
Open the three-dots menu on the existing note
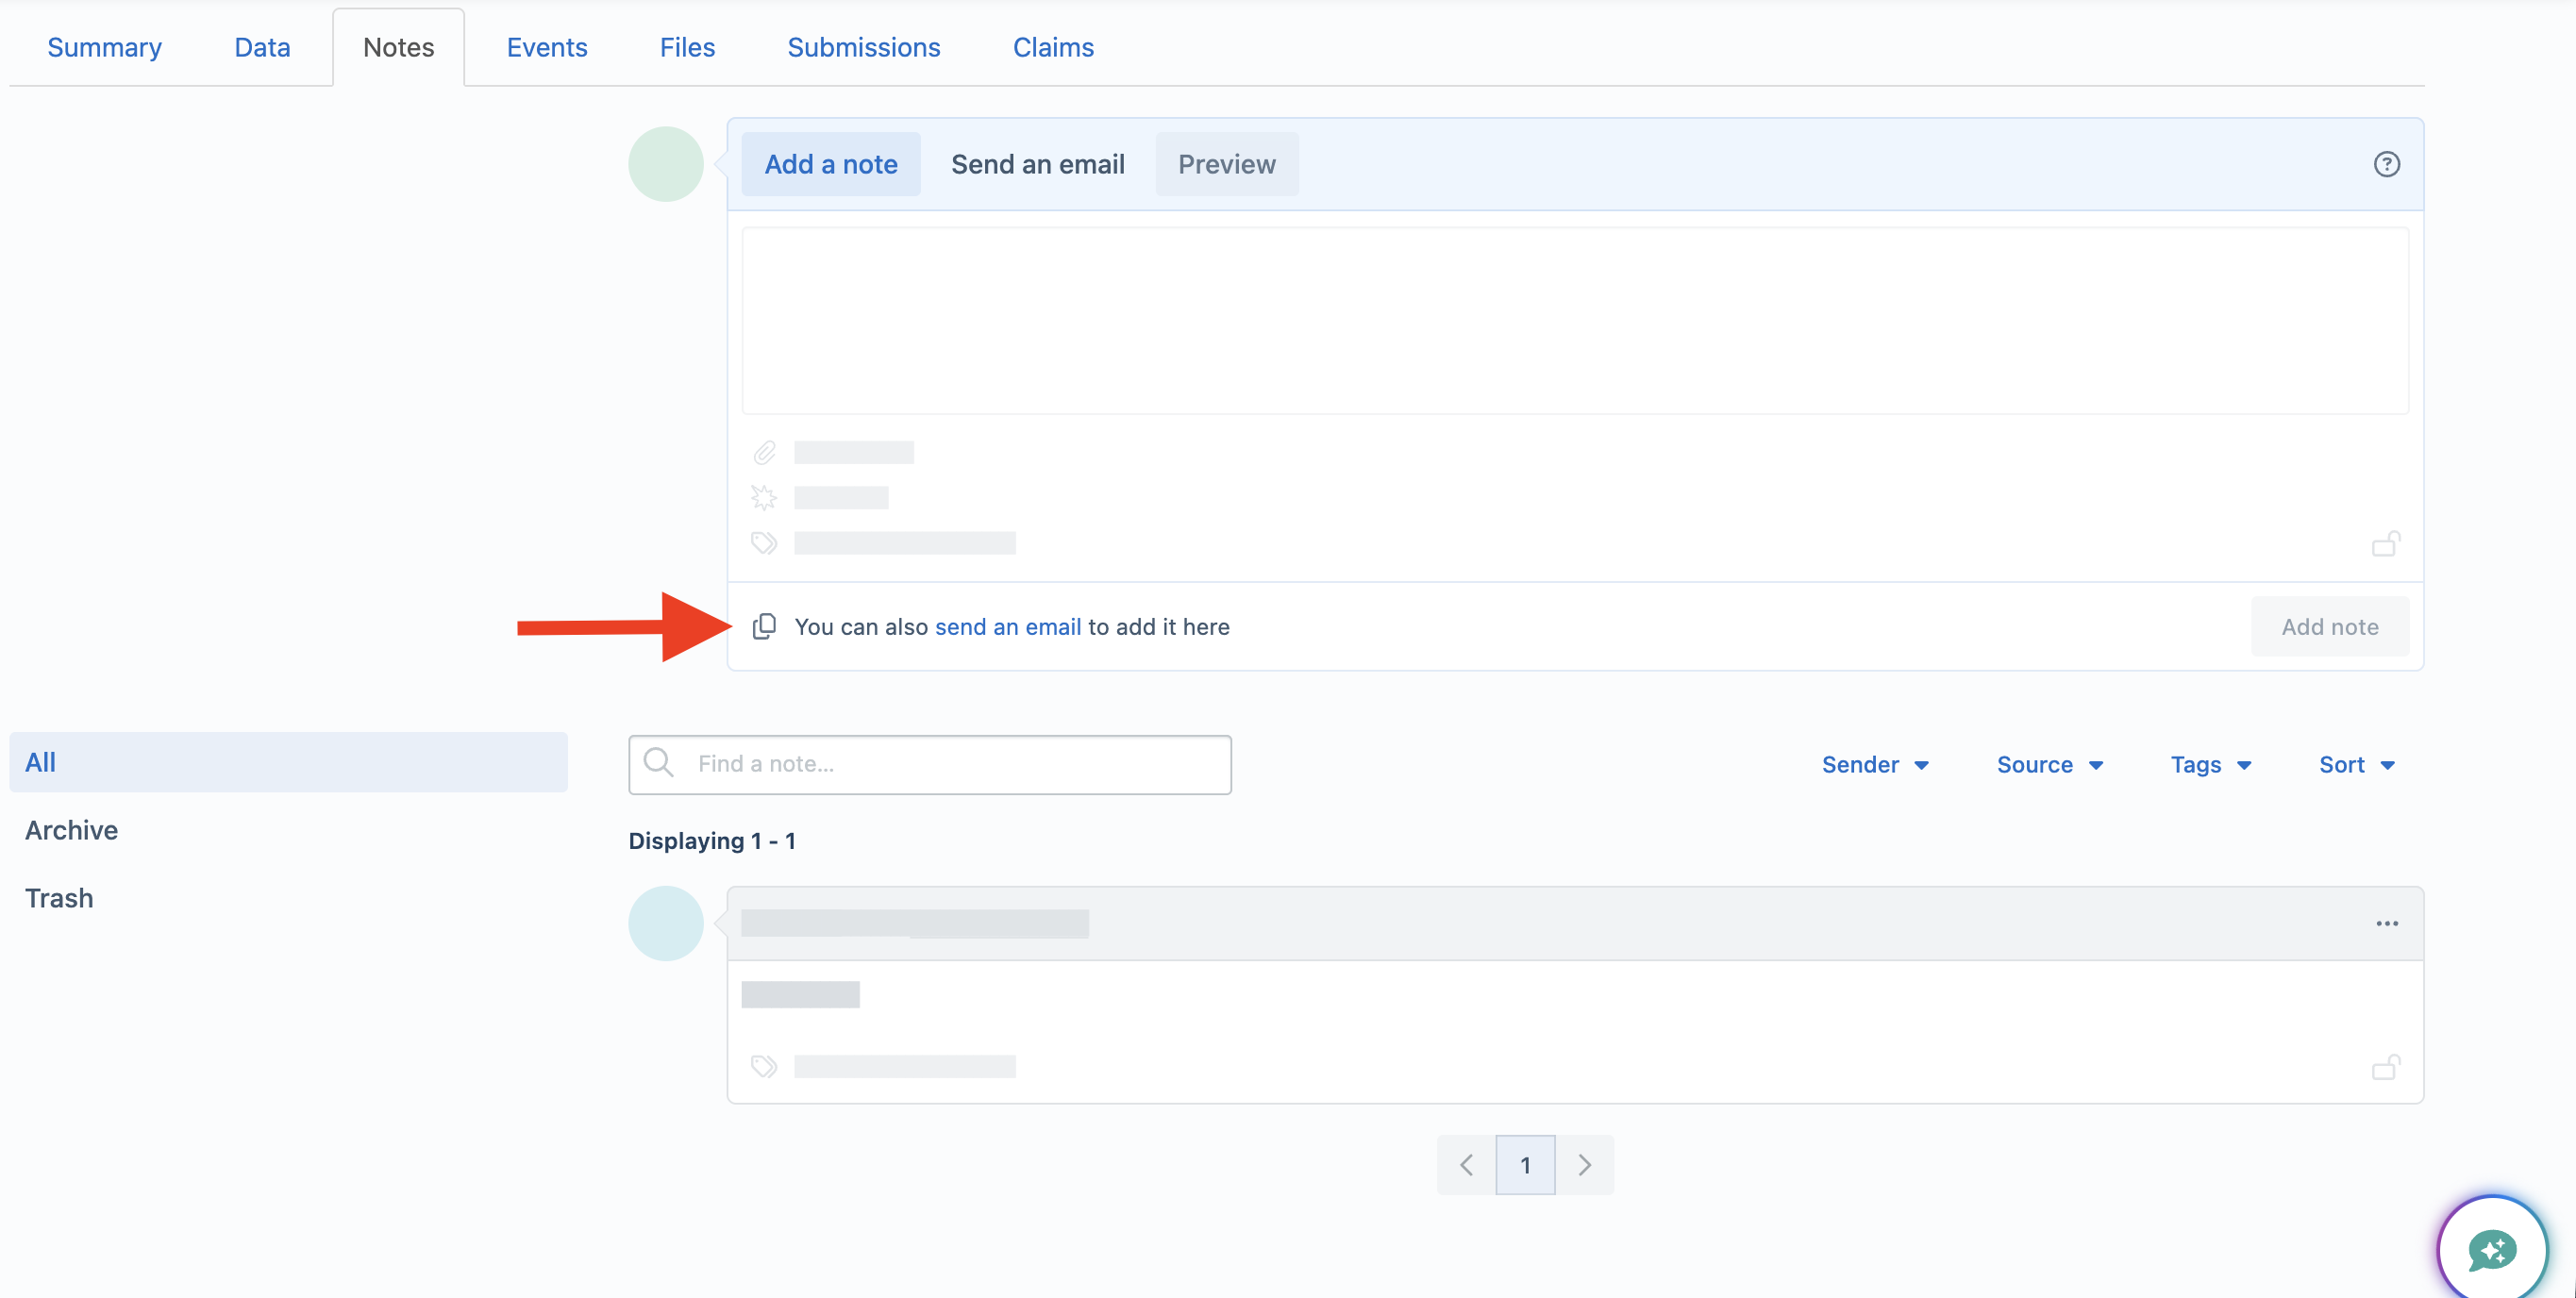[2387, 923]
